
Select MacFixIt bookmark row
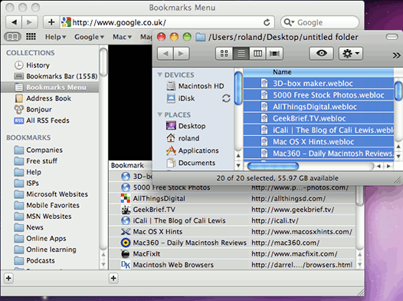(232, 254)
